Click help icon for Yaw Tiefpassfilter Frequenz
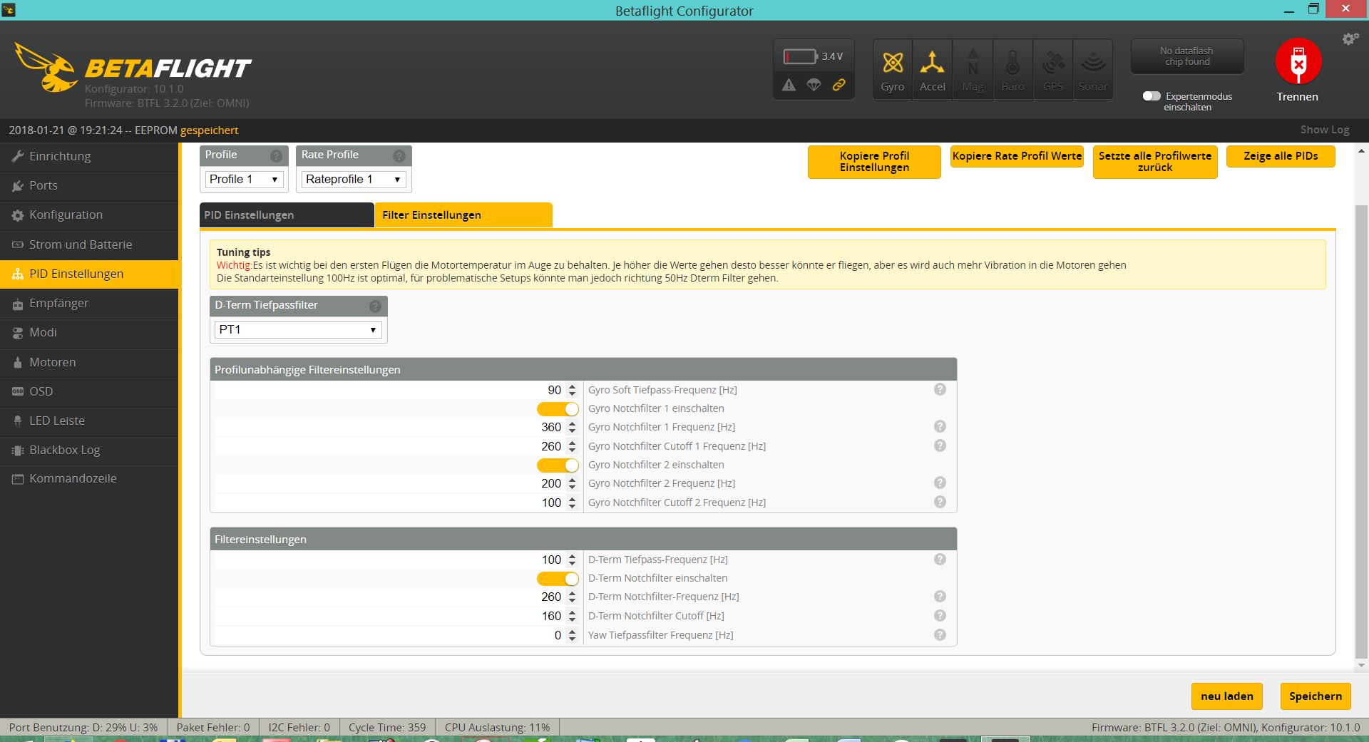Image resolution: width=1369 pixels, height=742 pixels. point(940,634)
